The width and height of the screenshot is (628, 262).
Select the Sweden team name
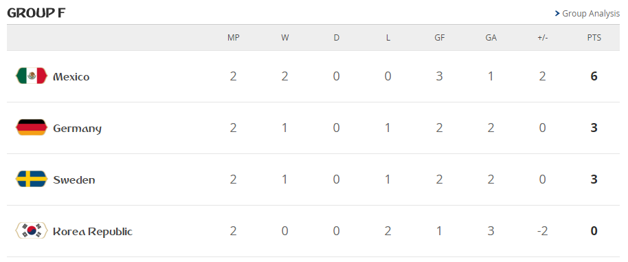tap(74, 180)
